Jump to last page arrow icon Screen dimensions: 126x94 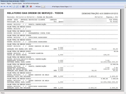10,7
